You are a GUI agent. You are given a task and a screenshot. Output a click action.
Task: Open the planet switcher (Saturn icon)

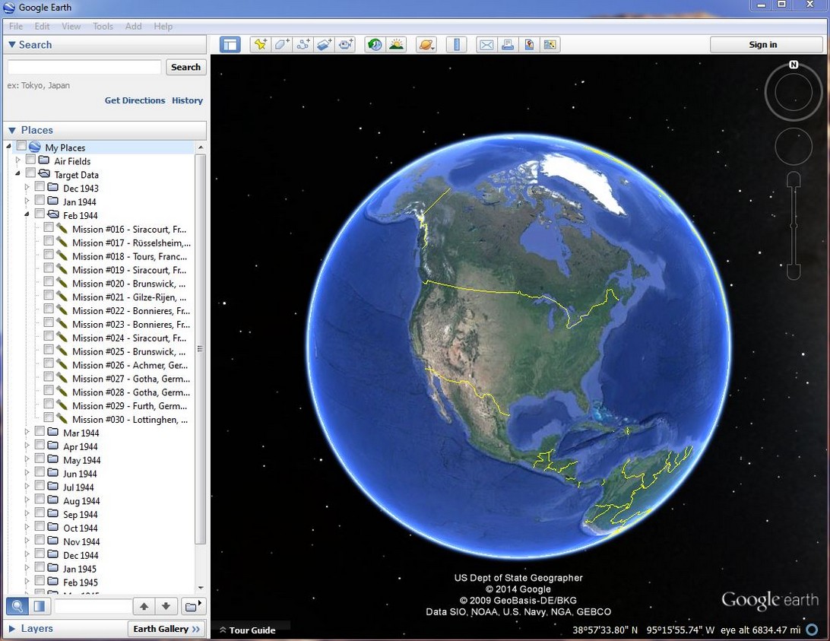(426, 45)
